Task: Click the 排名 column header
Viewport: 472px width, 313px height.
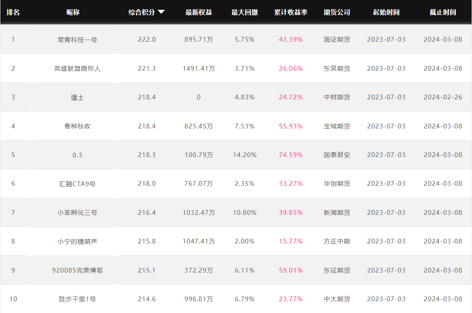Action: [13, 12]
